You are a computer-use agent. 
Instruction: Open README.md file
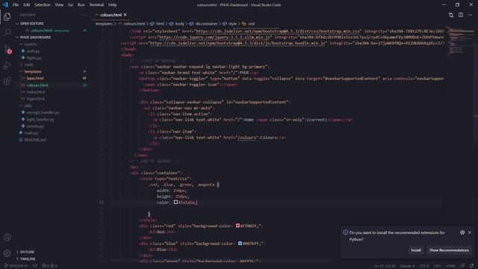coord(35,140)
